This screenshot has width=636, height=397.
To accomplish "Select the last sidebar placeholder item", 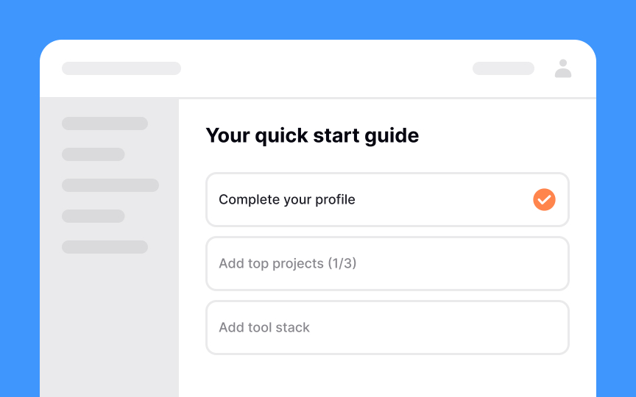I will [x=105, y=247].
